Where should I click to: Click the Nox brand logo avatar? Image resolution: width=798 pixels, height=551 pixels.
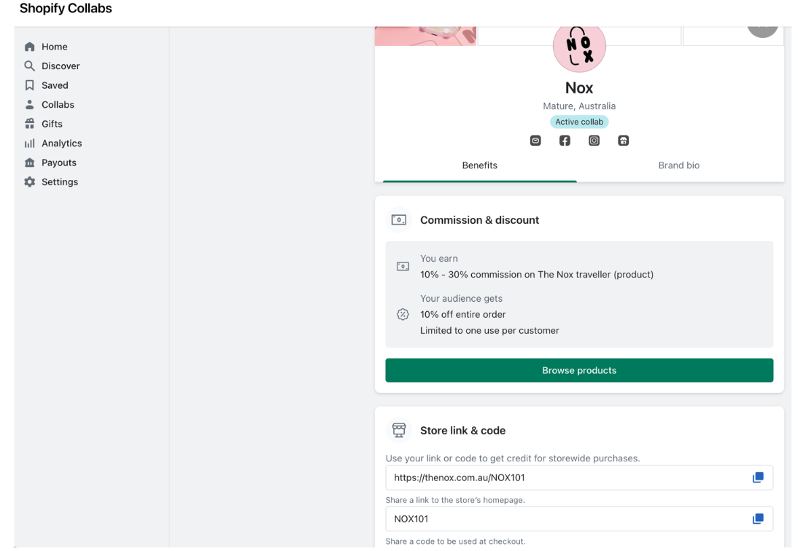pos(579,47)
